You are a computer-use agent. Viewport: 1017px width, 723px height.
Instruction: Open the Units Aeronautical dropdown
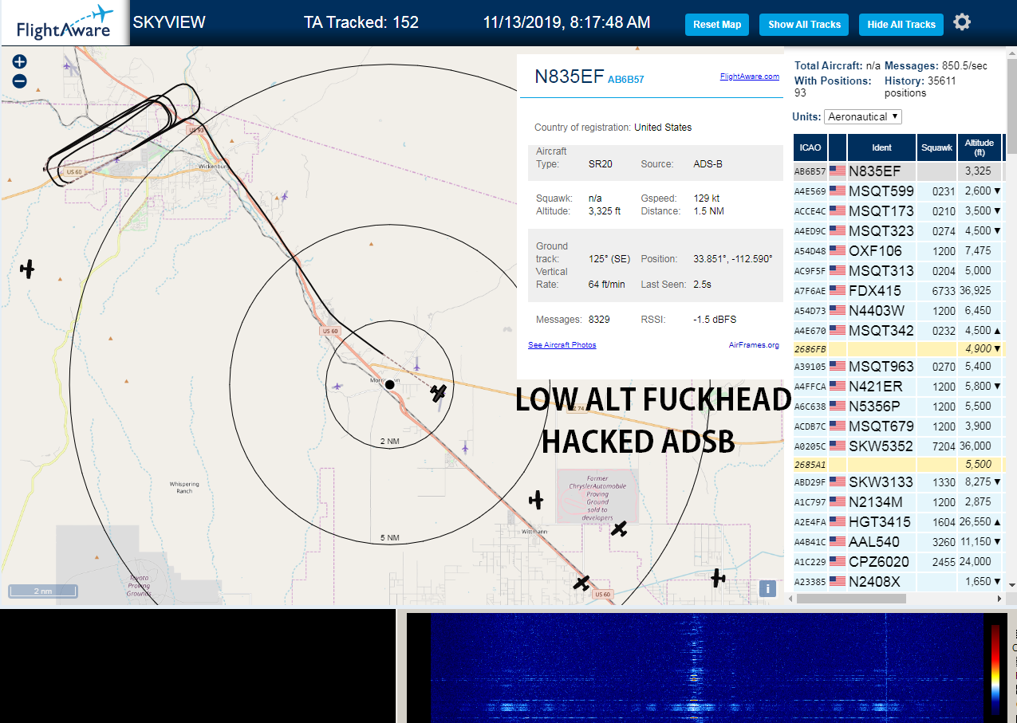[862, 116]
